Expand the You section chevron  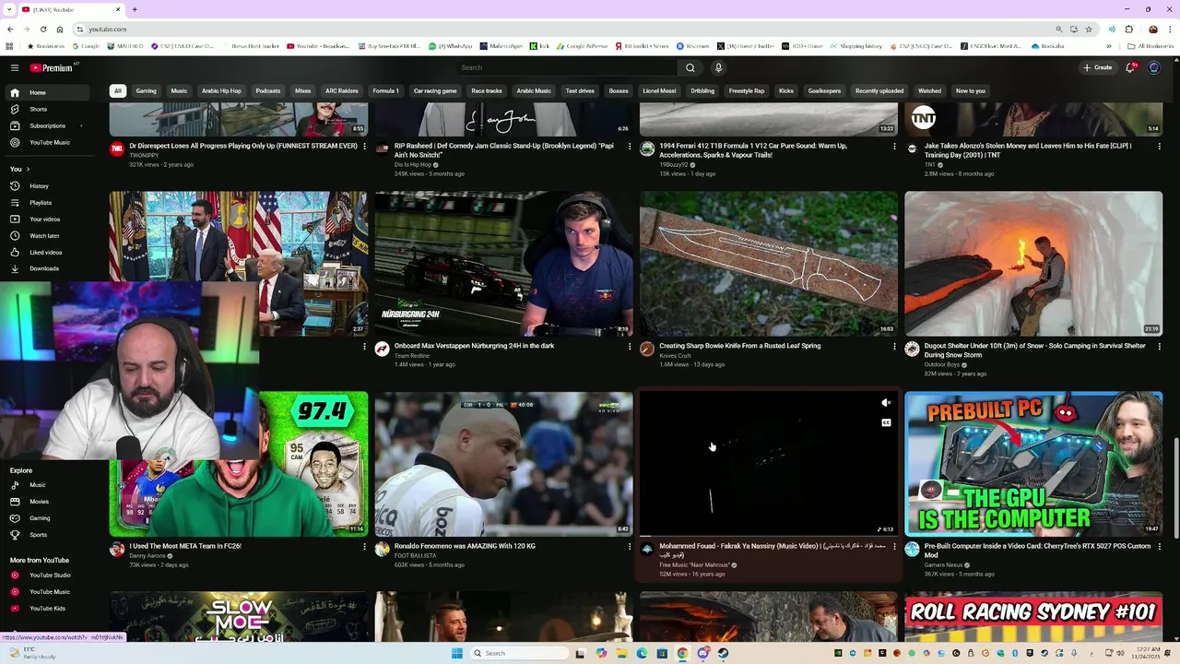28,169
